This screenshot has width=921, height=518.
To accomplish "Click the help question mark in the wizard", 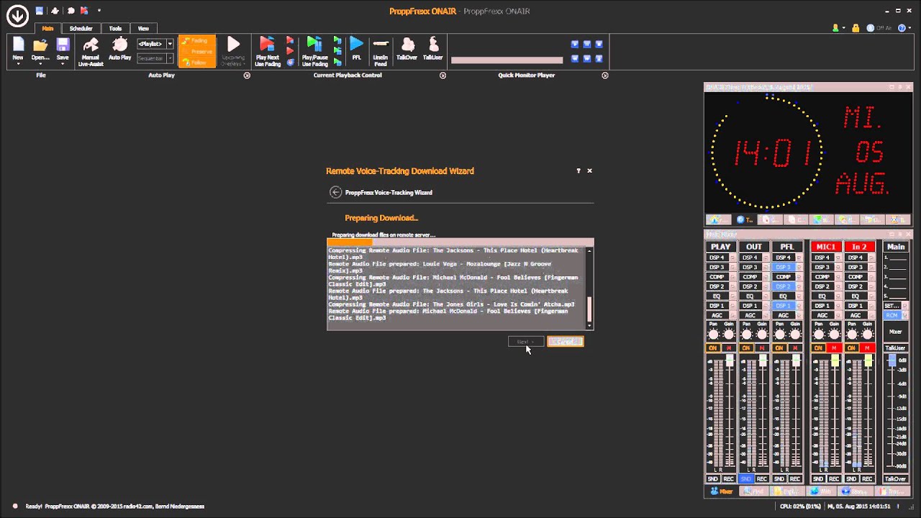I will [x=579, y=171].
